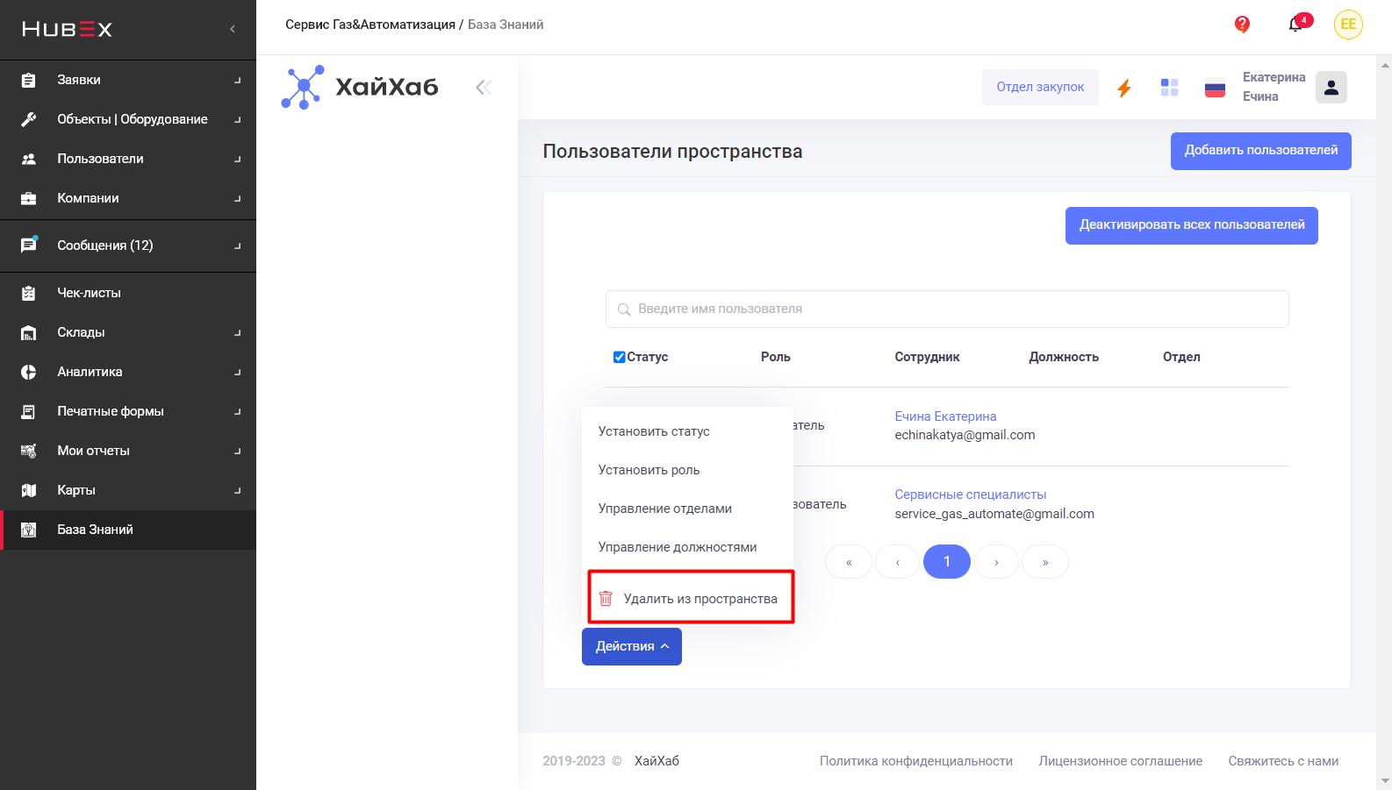Image resolution: width=1392 pixels, height=790 pixels.
Task: Expand the Заявки sidebar menu
Action: click(x=128, y=80)
